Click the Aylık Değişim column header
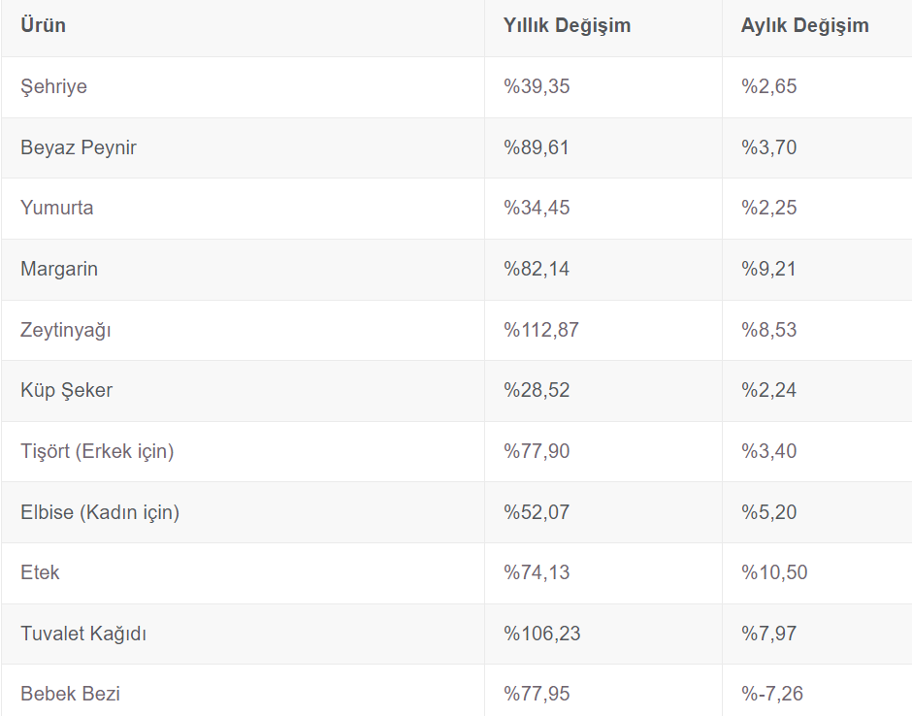Viewport: 912px width, 716px height. (x=804, y=26)
